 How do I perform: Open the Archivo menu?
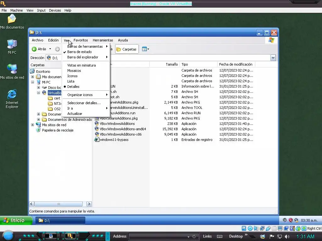[37, 40]
